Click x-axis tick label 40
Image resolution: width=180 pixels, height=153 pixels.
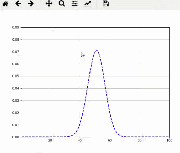(x=80, y=140)
